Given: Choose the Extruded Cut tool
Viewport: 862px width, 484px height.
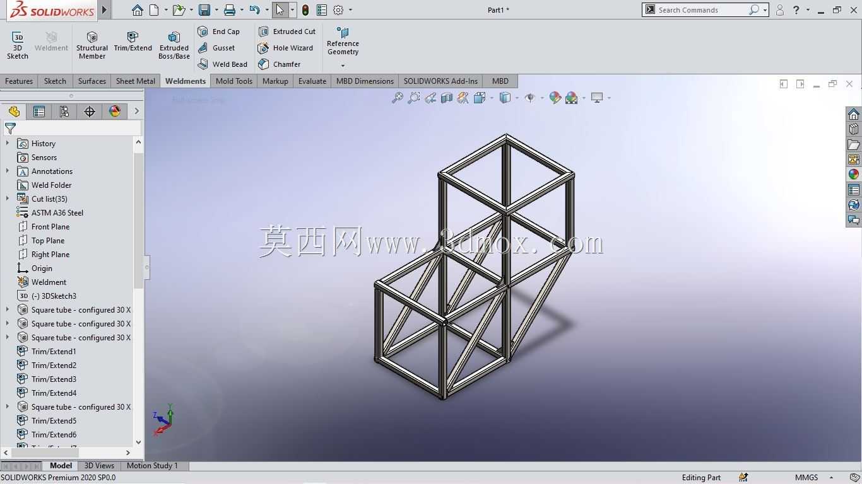Looking at the screenshot, I should pyautogui.click(x=287, y=32).
